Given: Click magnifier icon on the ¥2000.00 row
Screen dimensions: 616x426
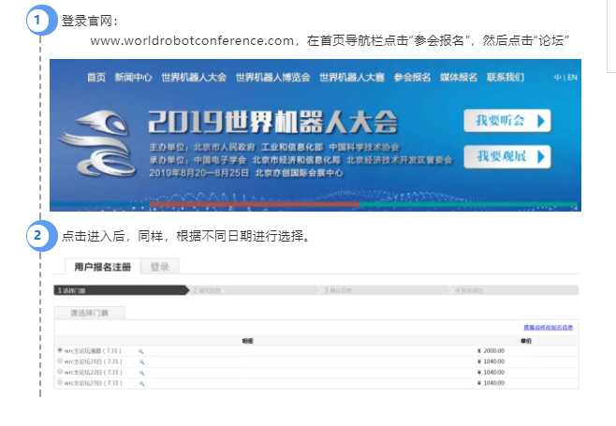Looking at the screenshot, I should [x=141, y=351].
